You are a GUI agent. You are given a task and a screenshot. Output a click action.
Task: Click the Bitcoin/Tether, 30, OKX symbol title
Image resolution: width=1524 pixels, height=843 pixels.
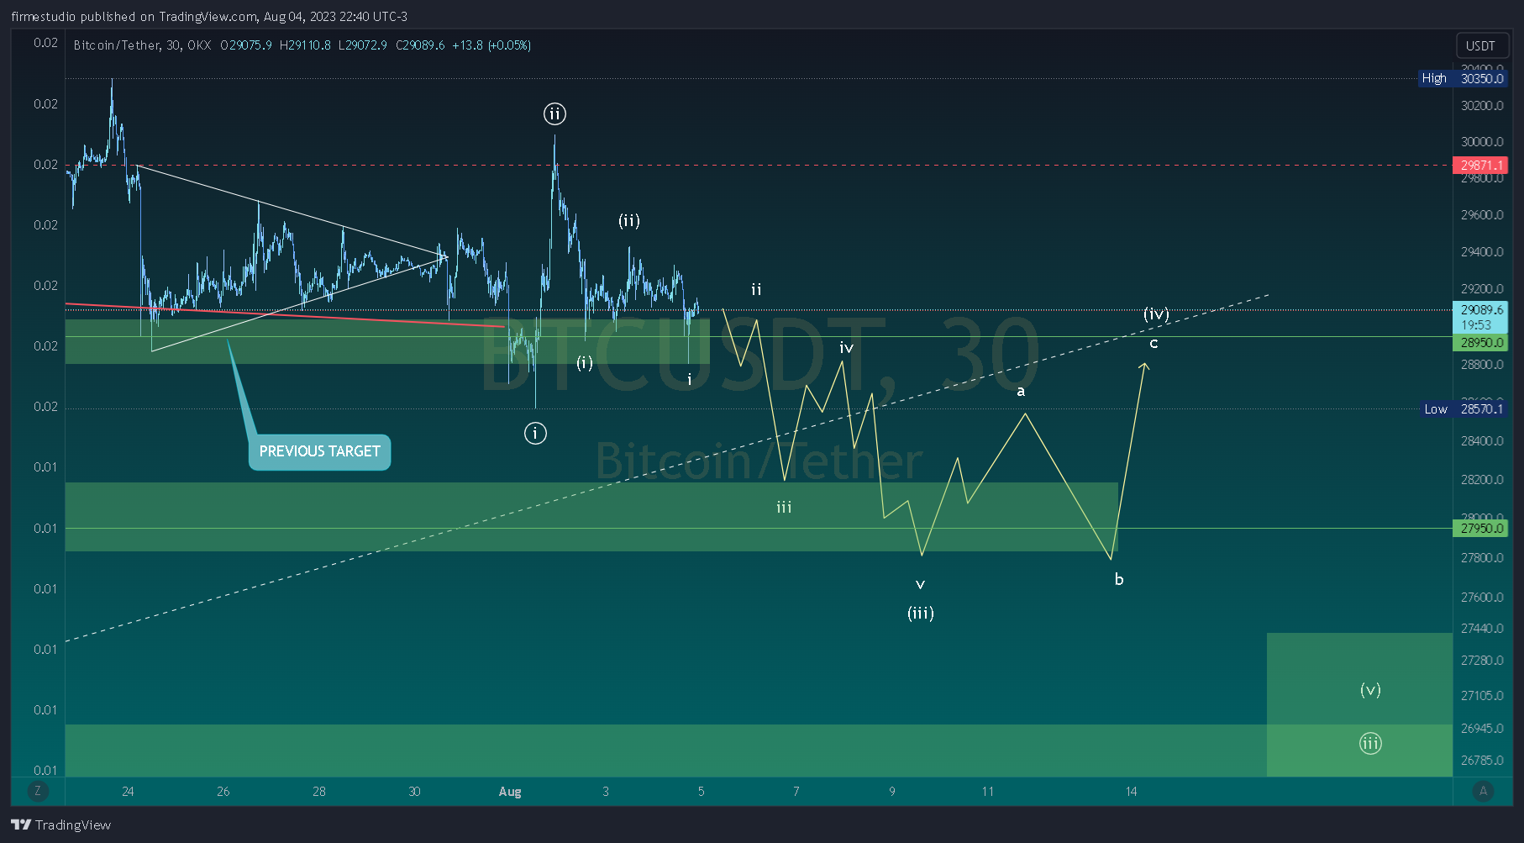tap(142, 45)
